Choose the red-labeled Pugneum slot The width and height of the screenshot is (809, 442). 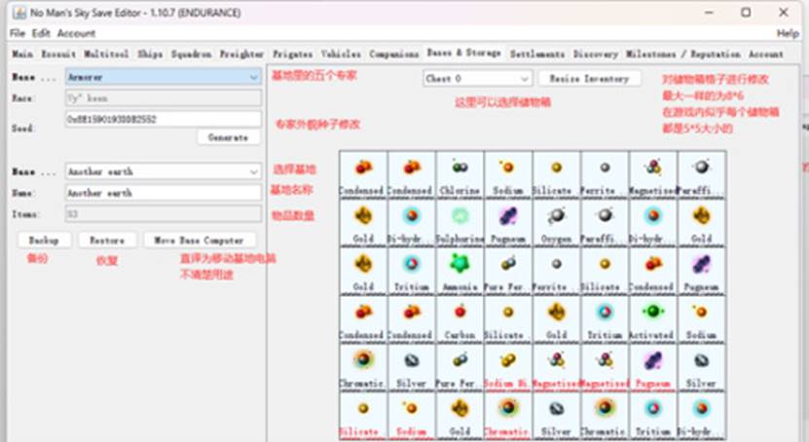point(653,367)
